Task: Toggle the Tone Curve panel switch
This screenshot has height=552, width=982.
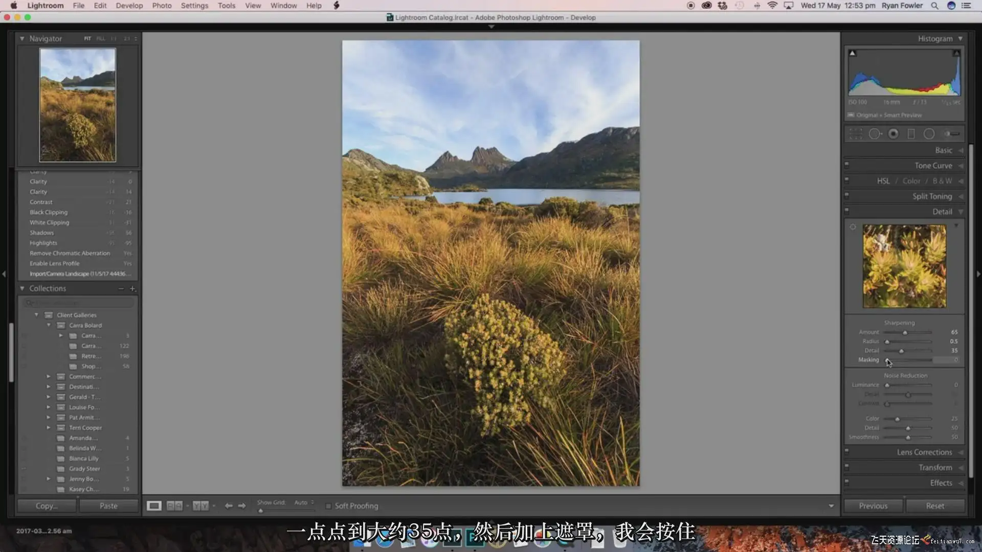Action: [846, 165]
